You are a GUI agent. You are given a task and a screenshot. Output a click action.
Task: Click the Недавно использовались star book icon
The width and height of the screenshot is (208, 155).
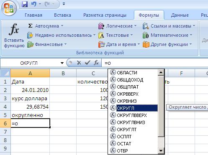coord(30,35)
